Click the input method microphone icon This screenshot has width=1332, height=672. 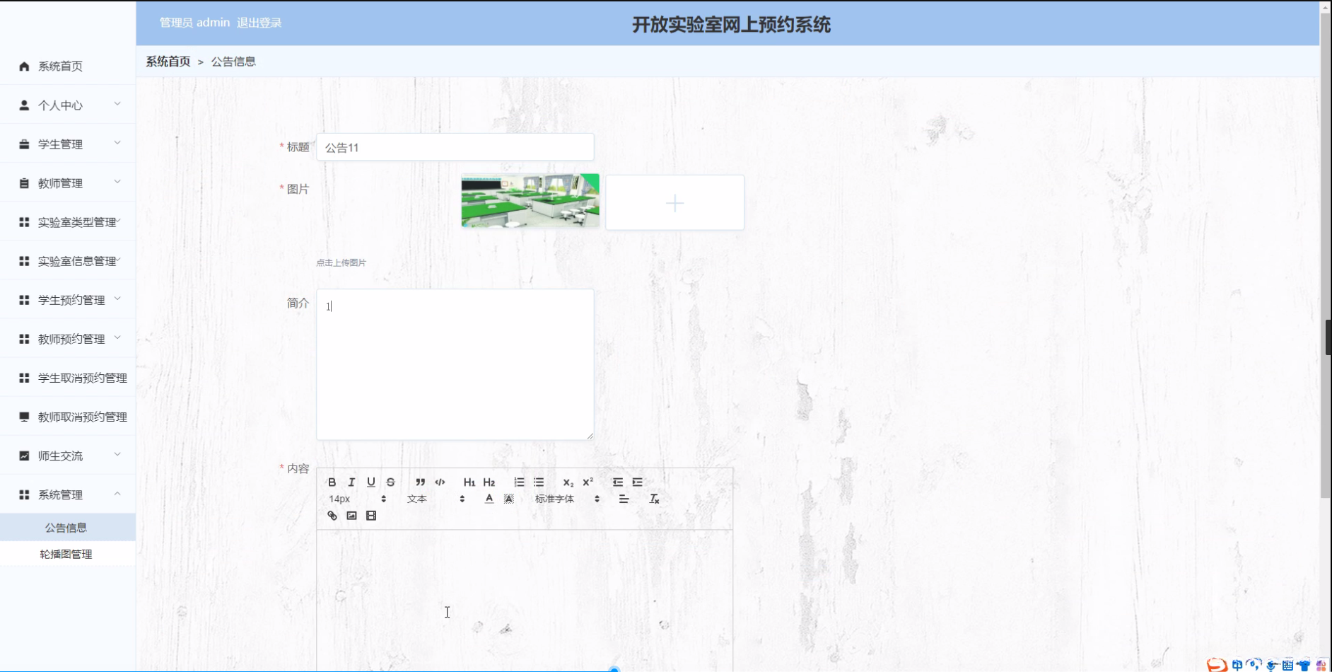pos(1272,665)
